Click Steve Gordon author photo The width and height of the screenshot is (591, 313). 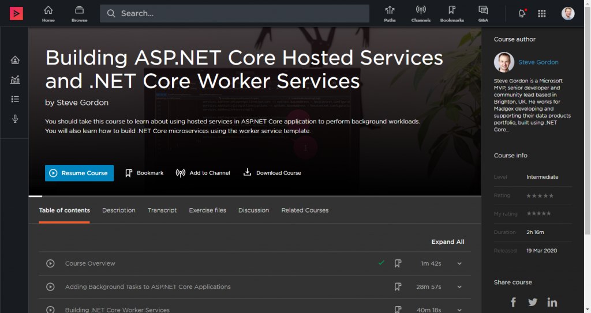(x=504, y=62)
